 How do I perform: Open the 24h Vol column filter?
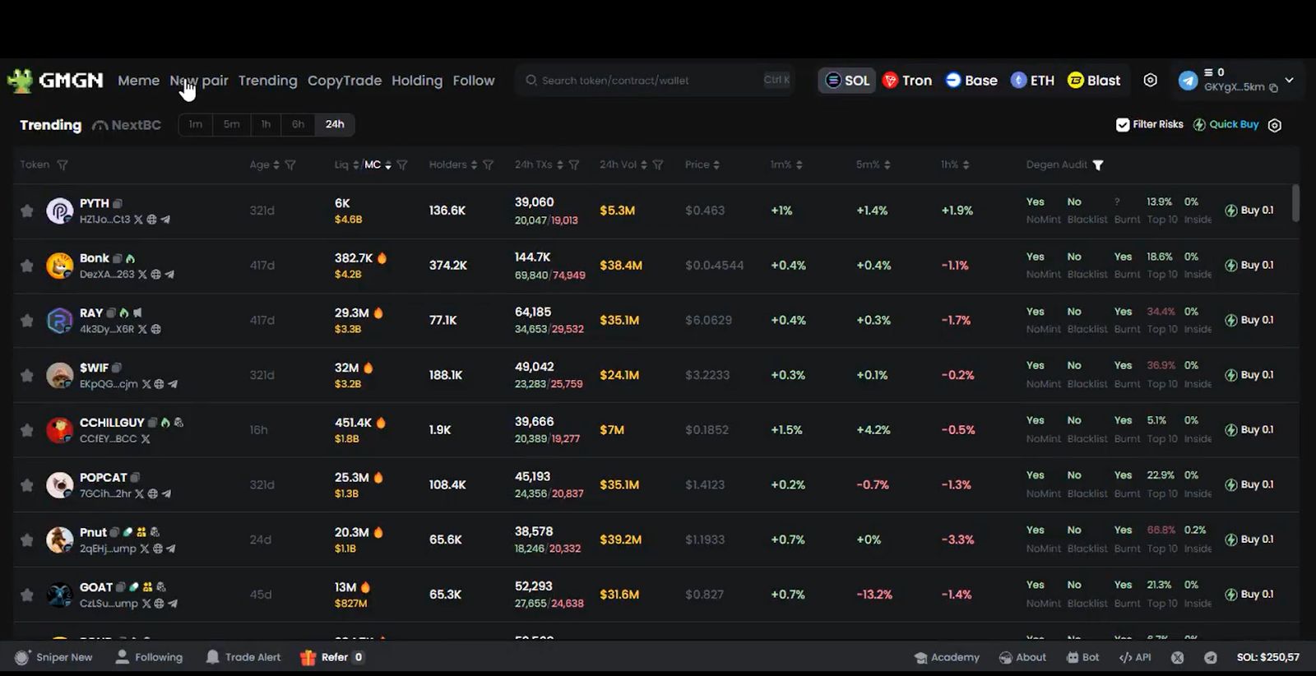coord(658,165)
